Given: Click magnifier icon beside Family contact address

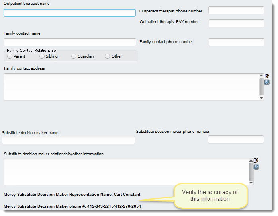Looking at the screenshot, I should coord(267,82).
